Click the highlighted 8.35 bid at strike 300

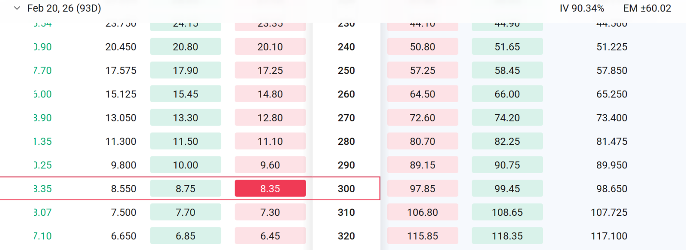click(270, 188)
